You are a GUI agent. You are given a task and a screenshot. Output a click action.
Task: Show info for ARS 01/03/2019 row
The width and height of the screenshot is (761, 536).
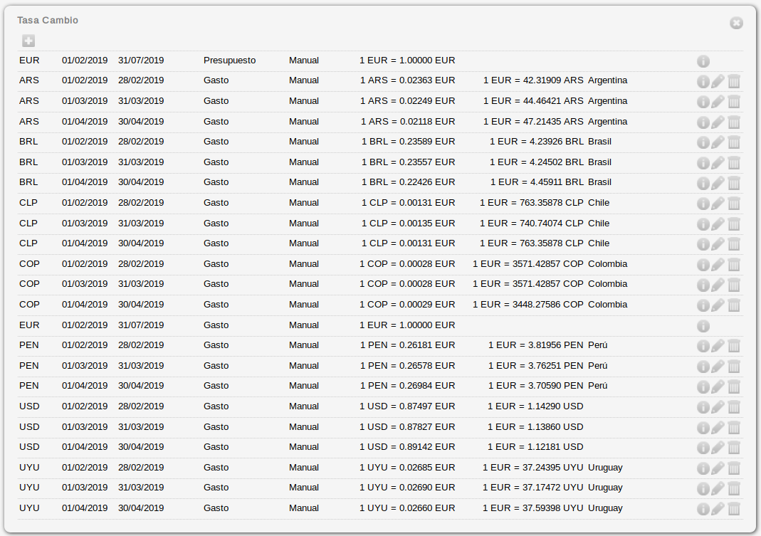[703, 102]
